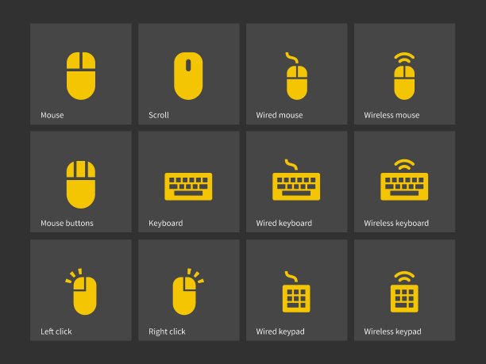Screen dimensions: 486x364
Task: Click the "Mouse" text label
Action: coord(52,115)
